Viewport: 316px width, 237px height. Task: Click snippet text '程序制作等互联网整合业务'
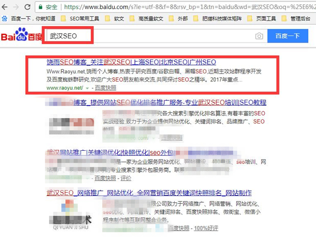[x=135, y=220]
